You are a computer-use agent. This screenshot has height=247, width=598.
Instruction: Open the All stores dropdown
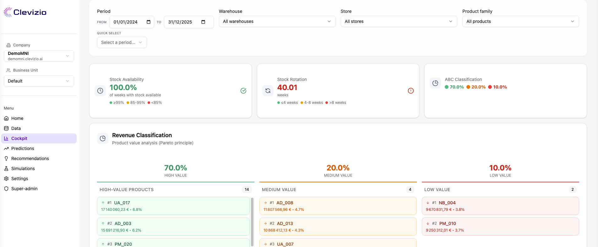coord(399,21)
